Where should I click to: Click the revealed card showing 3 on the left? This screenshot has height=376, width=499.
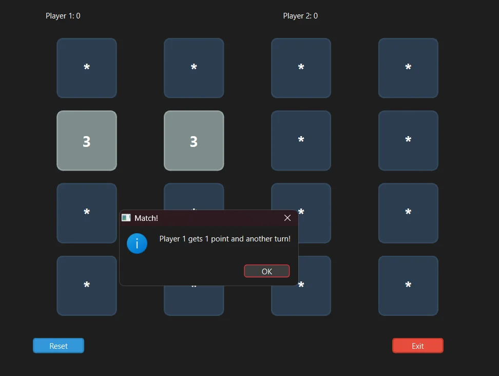coord(86,140)
